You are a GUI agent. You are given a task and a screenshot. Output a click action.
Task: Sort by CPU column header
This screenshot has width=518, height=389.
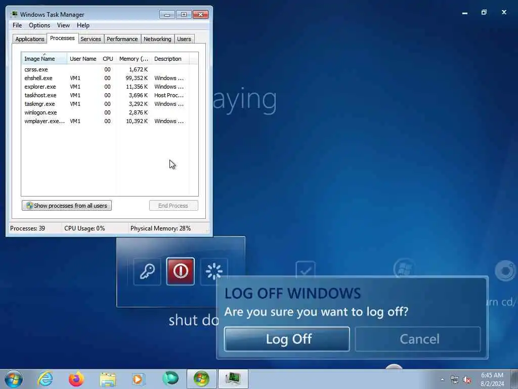click(108, 59)
